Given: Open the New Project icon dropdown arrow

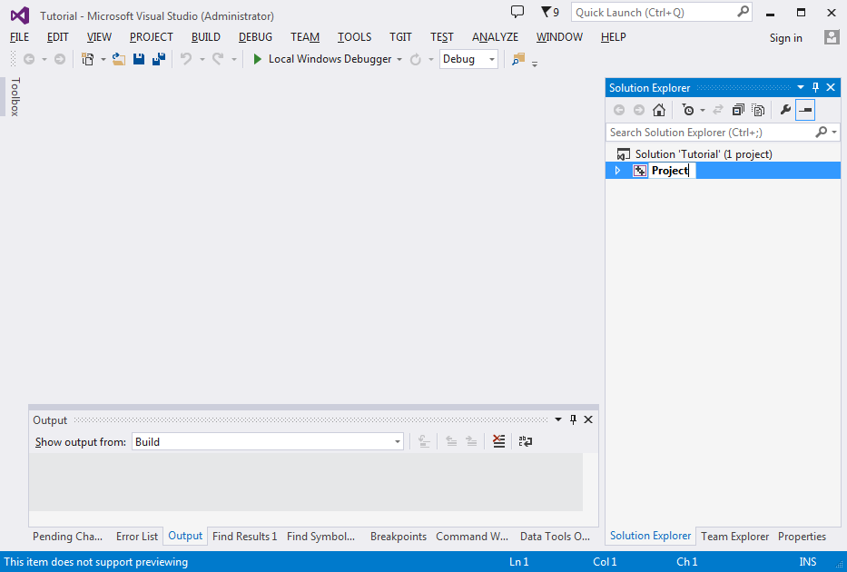Looking at the screenshot, I should 103,59.
